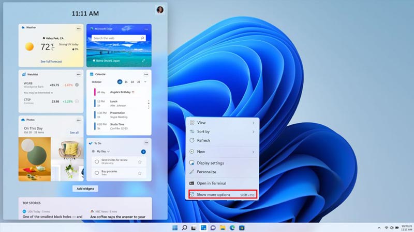Click the volume speaker tray icon
The height and width of the screenshot is (232, 414).
click(x=392, y=228)
